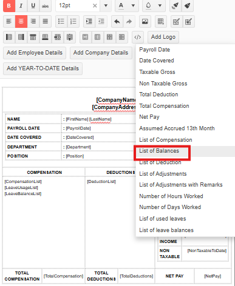Screen dimensions: 235x286
Task: Delete the table row
Action: pyautogui.click(x=58, y=37)
